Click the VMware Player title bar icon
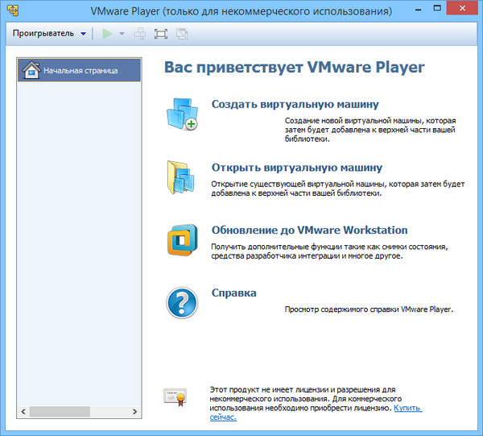Screen dimensions: 483x436 (13, 11)
